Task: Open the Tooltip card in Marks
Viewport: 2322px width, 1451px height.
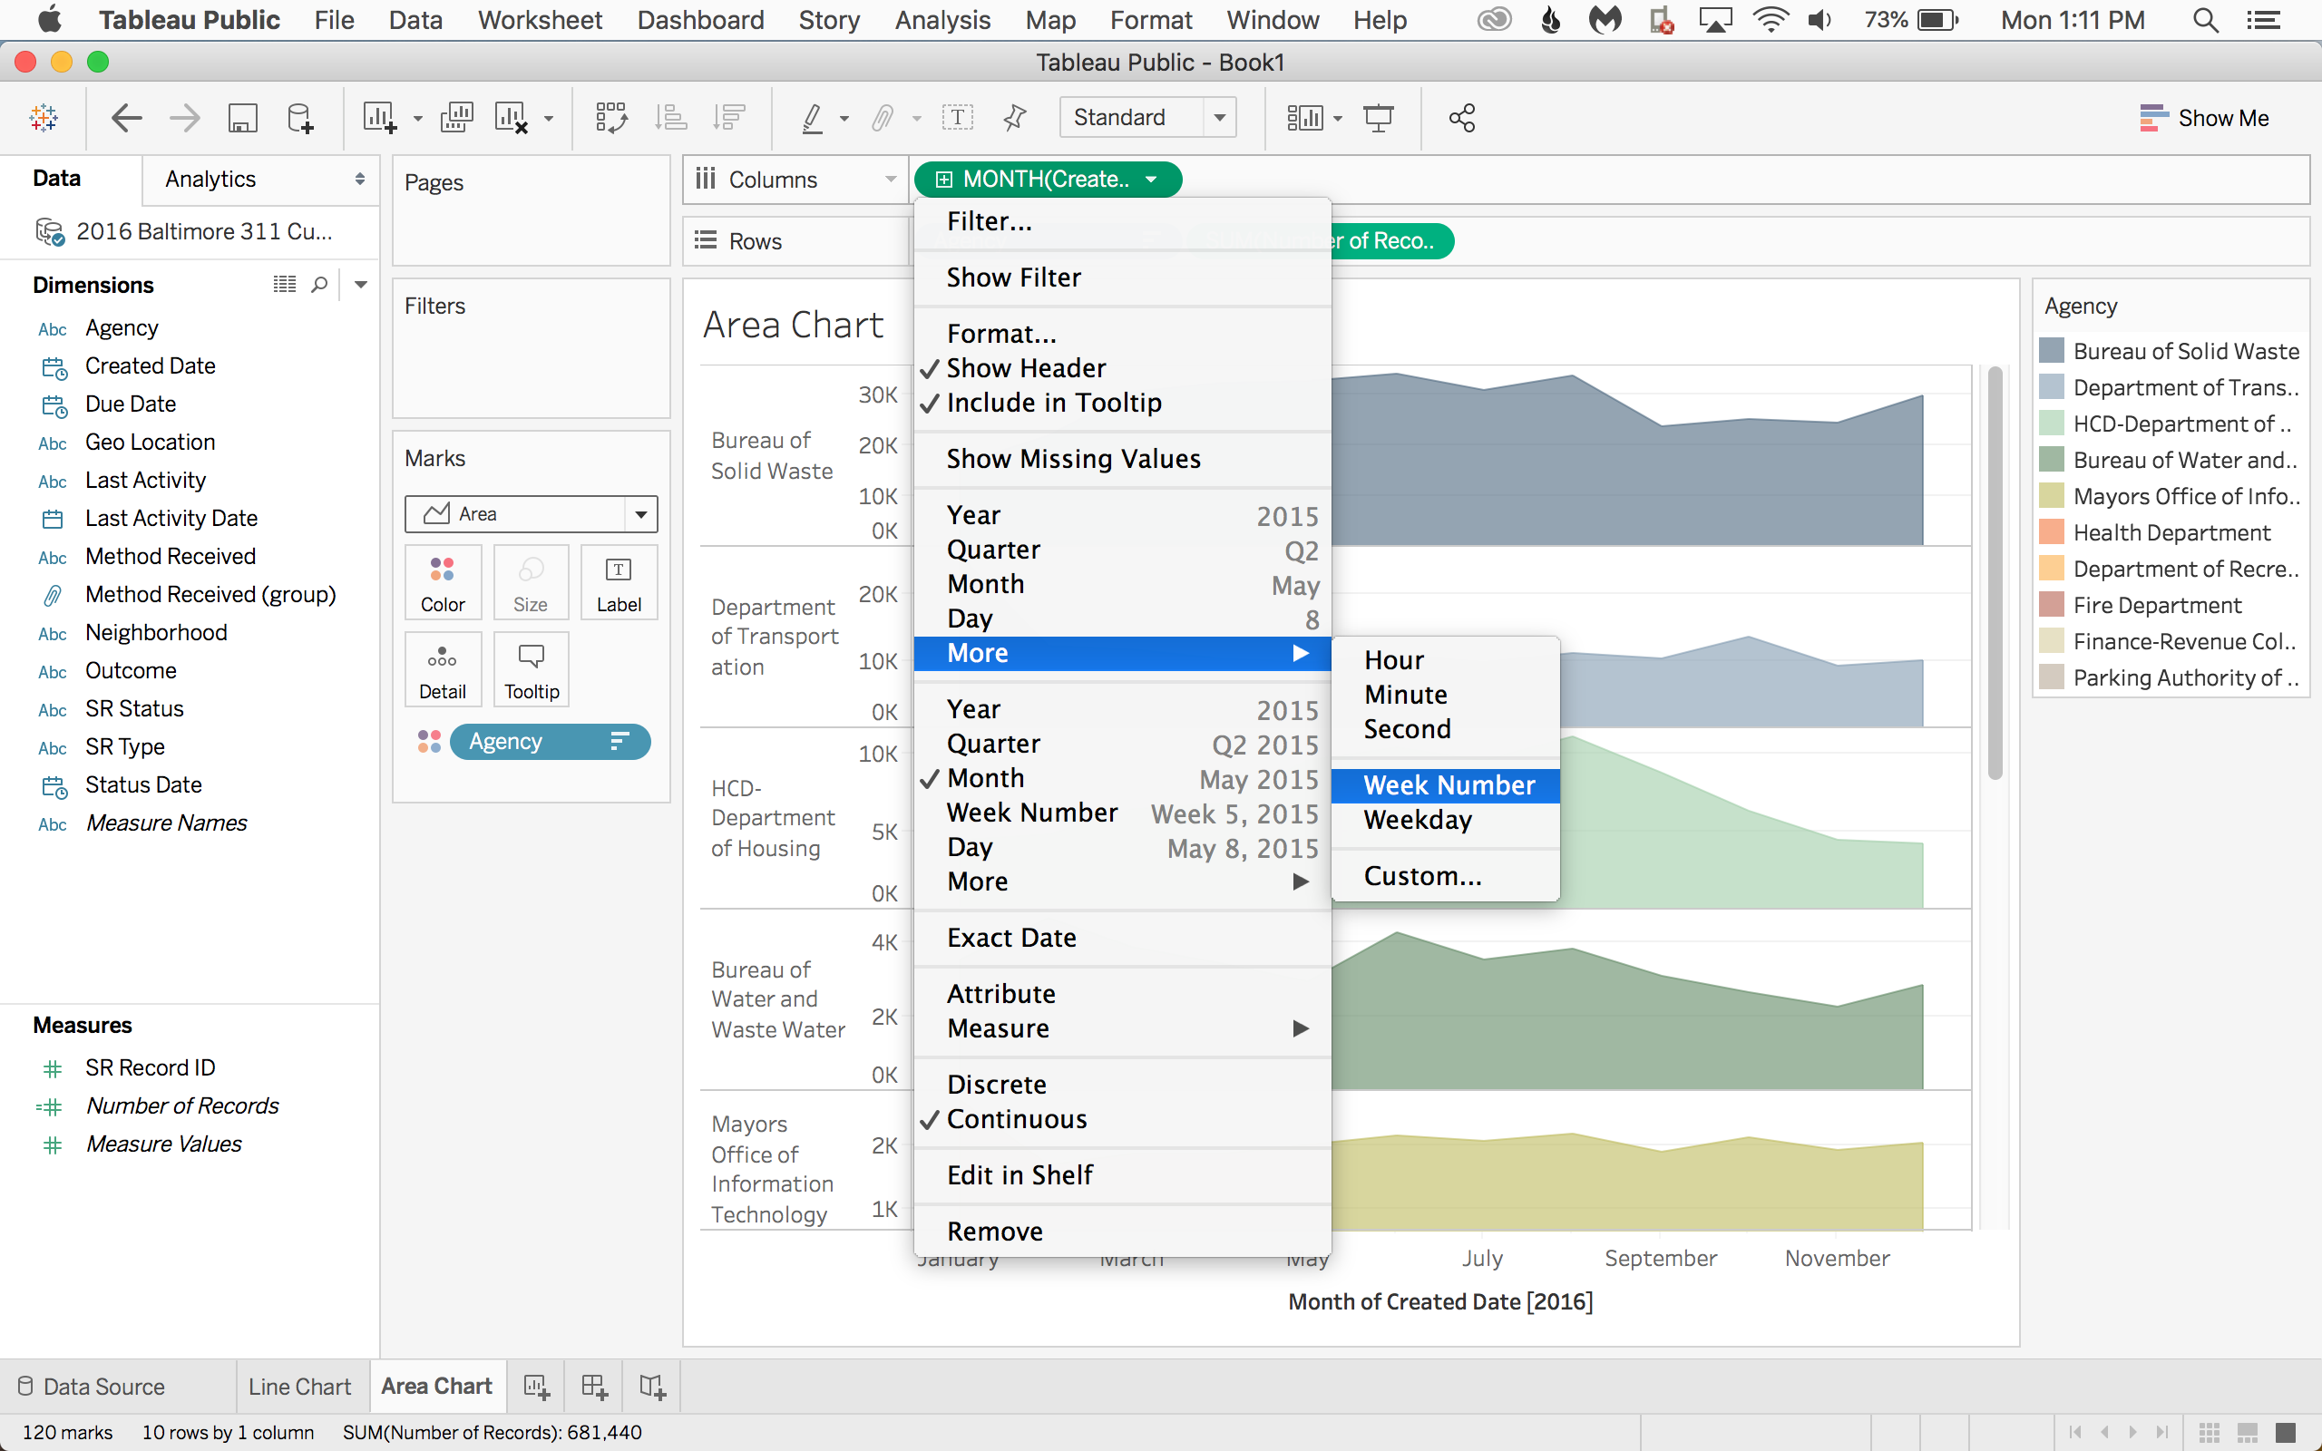Action: (x=532, y=670)
